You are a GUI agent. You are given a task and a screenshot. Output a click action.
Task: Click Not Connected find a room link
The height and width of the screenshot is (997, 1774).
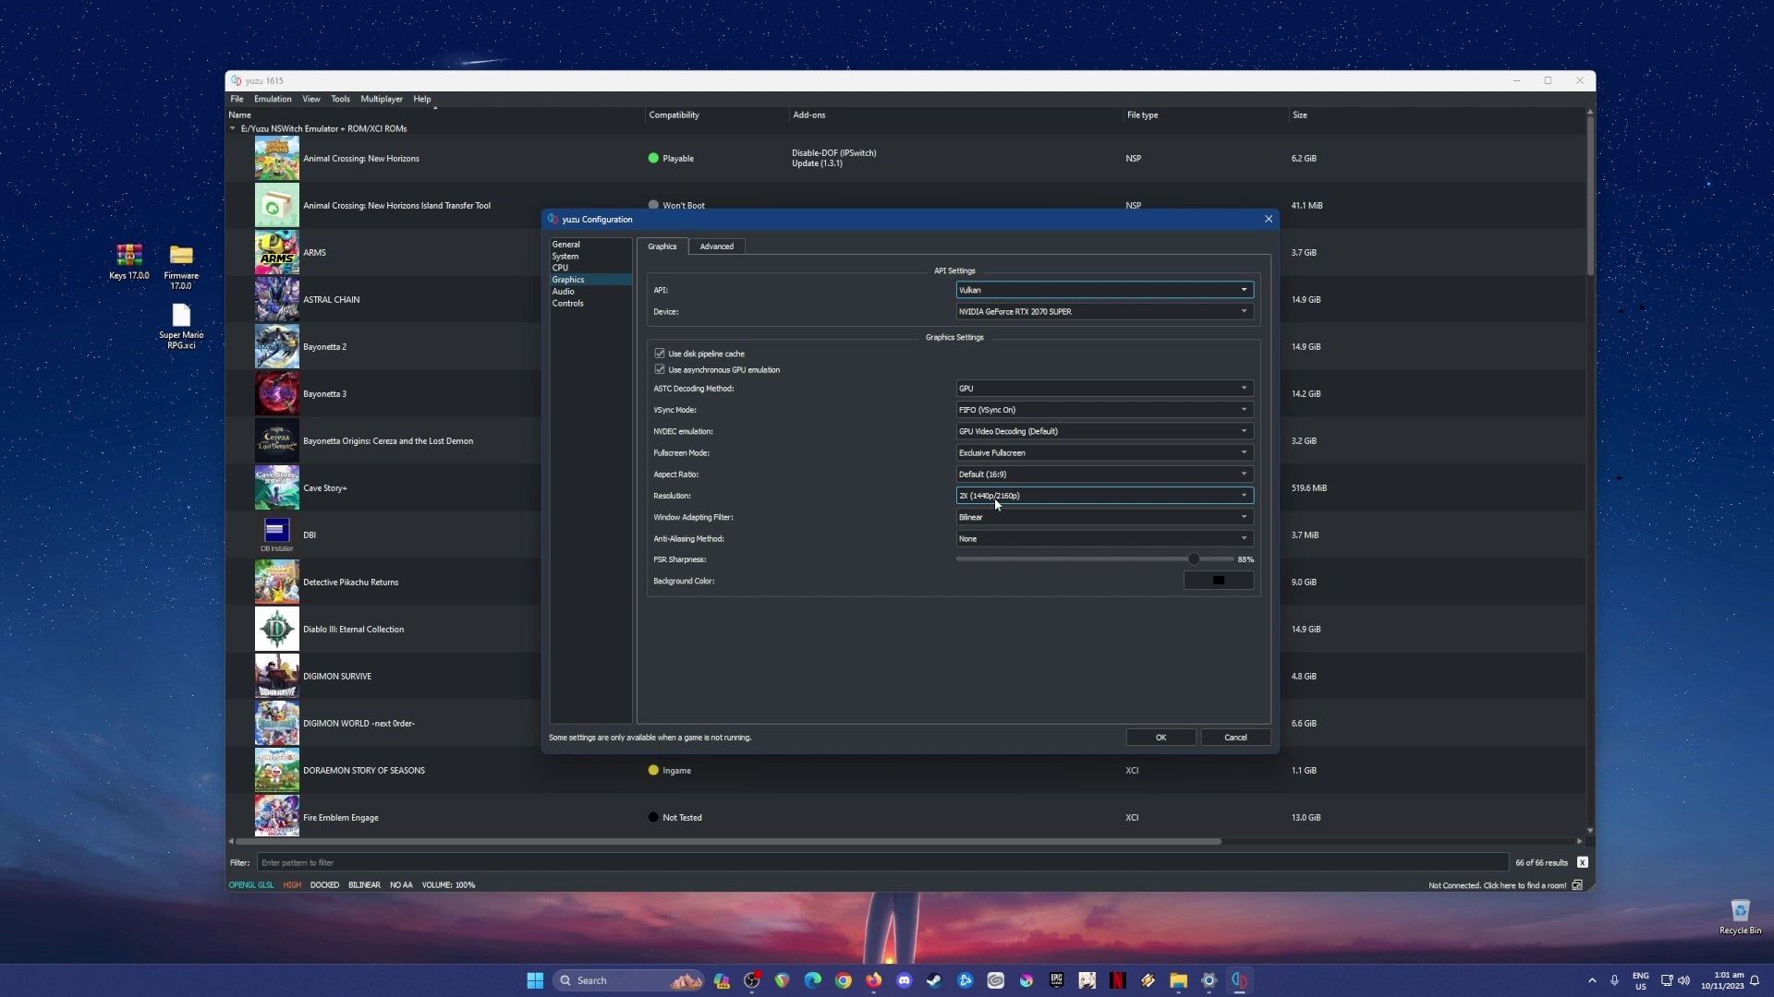[x=1497, y=885]
